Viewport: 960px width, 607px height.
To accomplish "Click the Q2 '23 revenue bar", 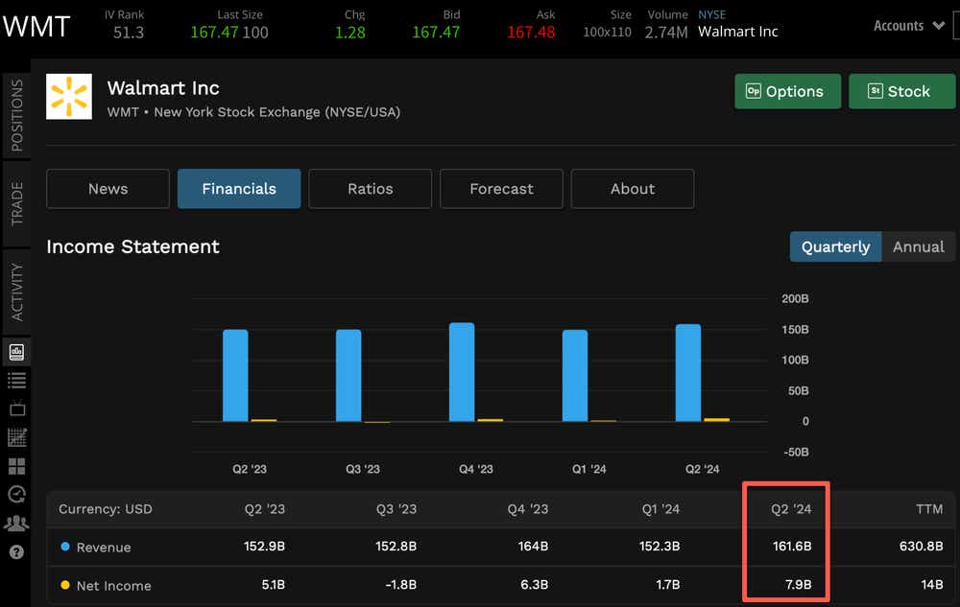I will 235,375.
